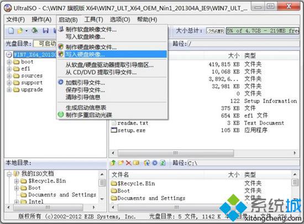Expand the Boot node in local tree
This screenshot has height=224, width=304.
click(x=17, y=188)
